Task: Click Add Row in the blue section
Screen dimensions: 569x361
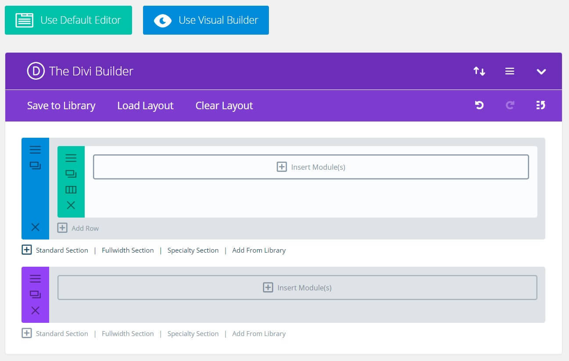Action: coord(78,228)
